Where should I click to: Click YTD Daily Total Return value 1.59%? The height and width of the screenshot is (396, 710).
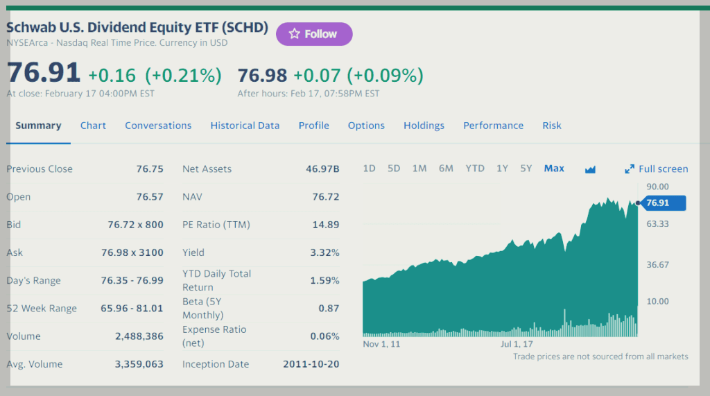click(324, 280)
